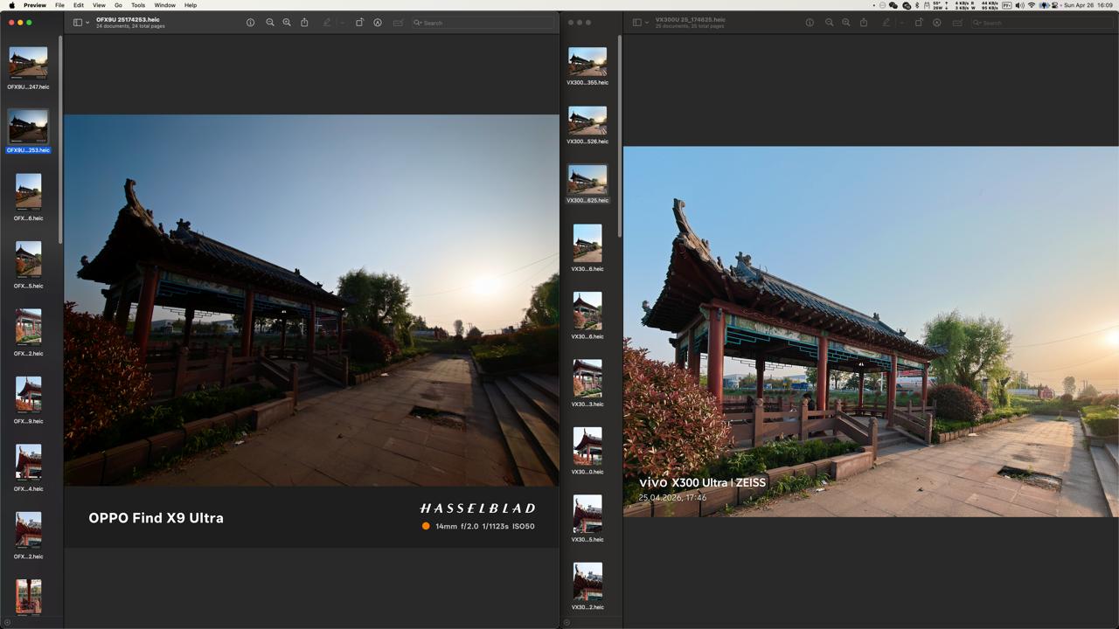1119x629 pixels.
Task: Add sidebar item via plus button in VX300U window
Action: pyautogui.click(x=566, y=623)
